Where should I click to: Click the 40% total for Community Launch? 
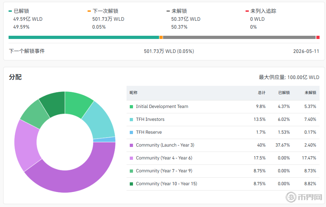(x=261, y=145)
